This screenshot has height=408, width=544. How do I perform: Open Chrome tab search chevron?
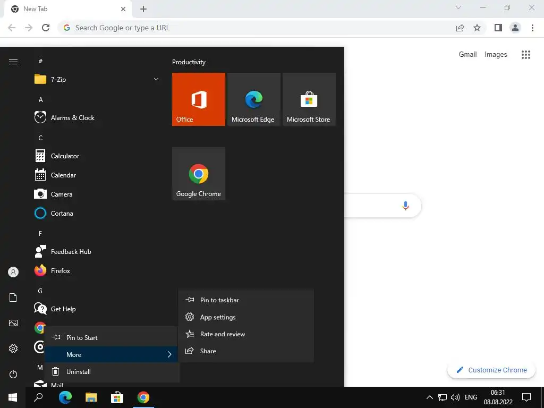(x=458, y=7)
